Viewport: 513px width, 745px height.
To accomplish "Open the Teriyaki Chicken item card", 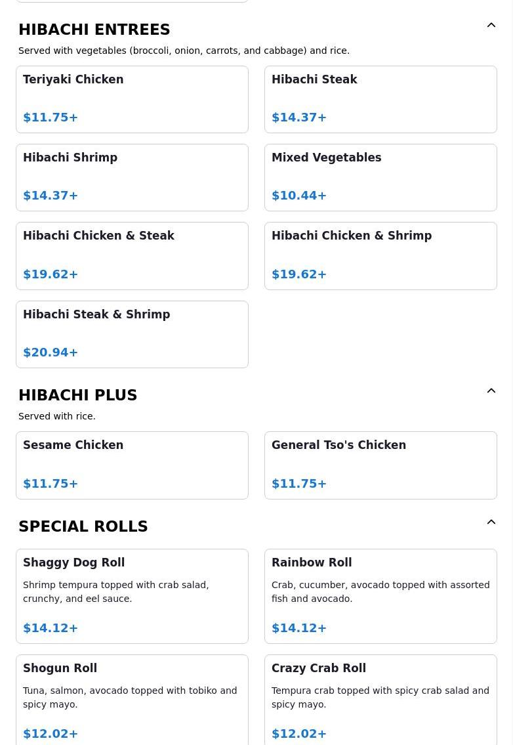I will [132, 99].
